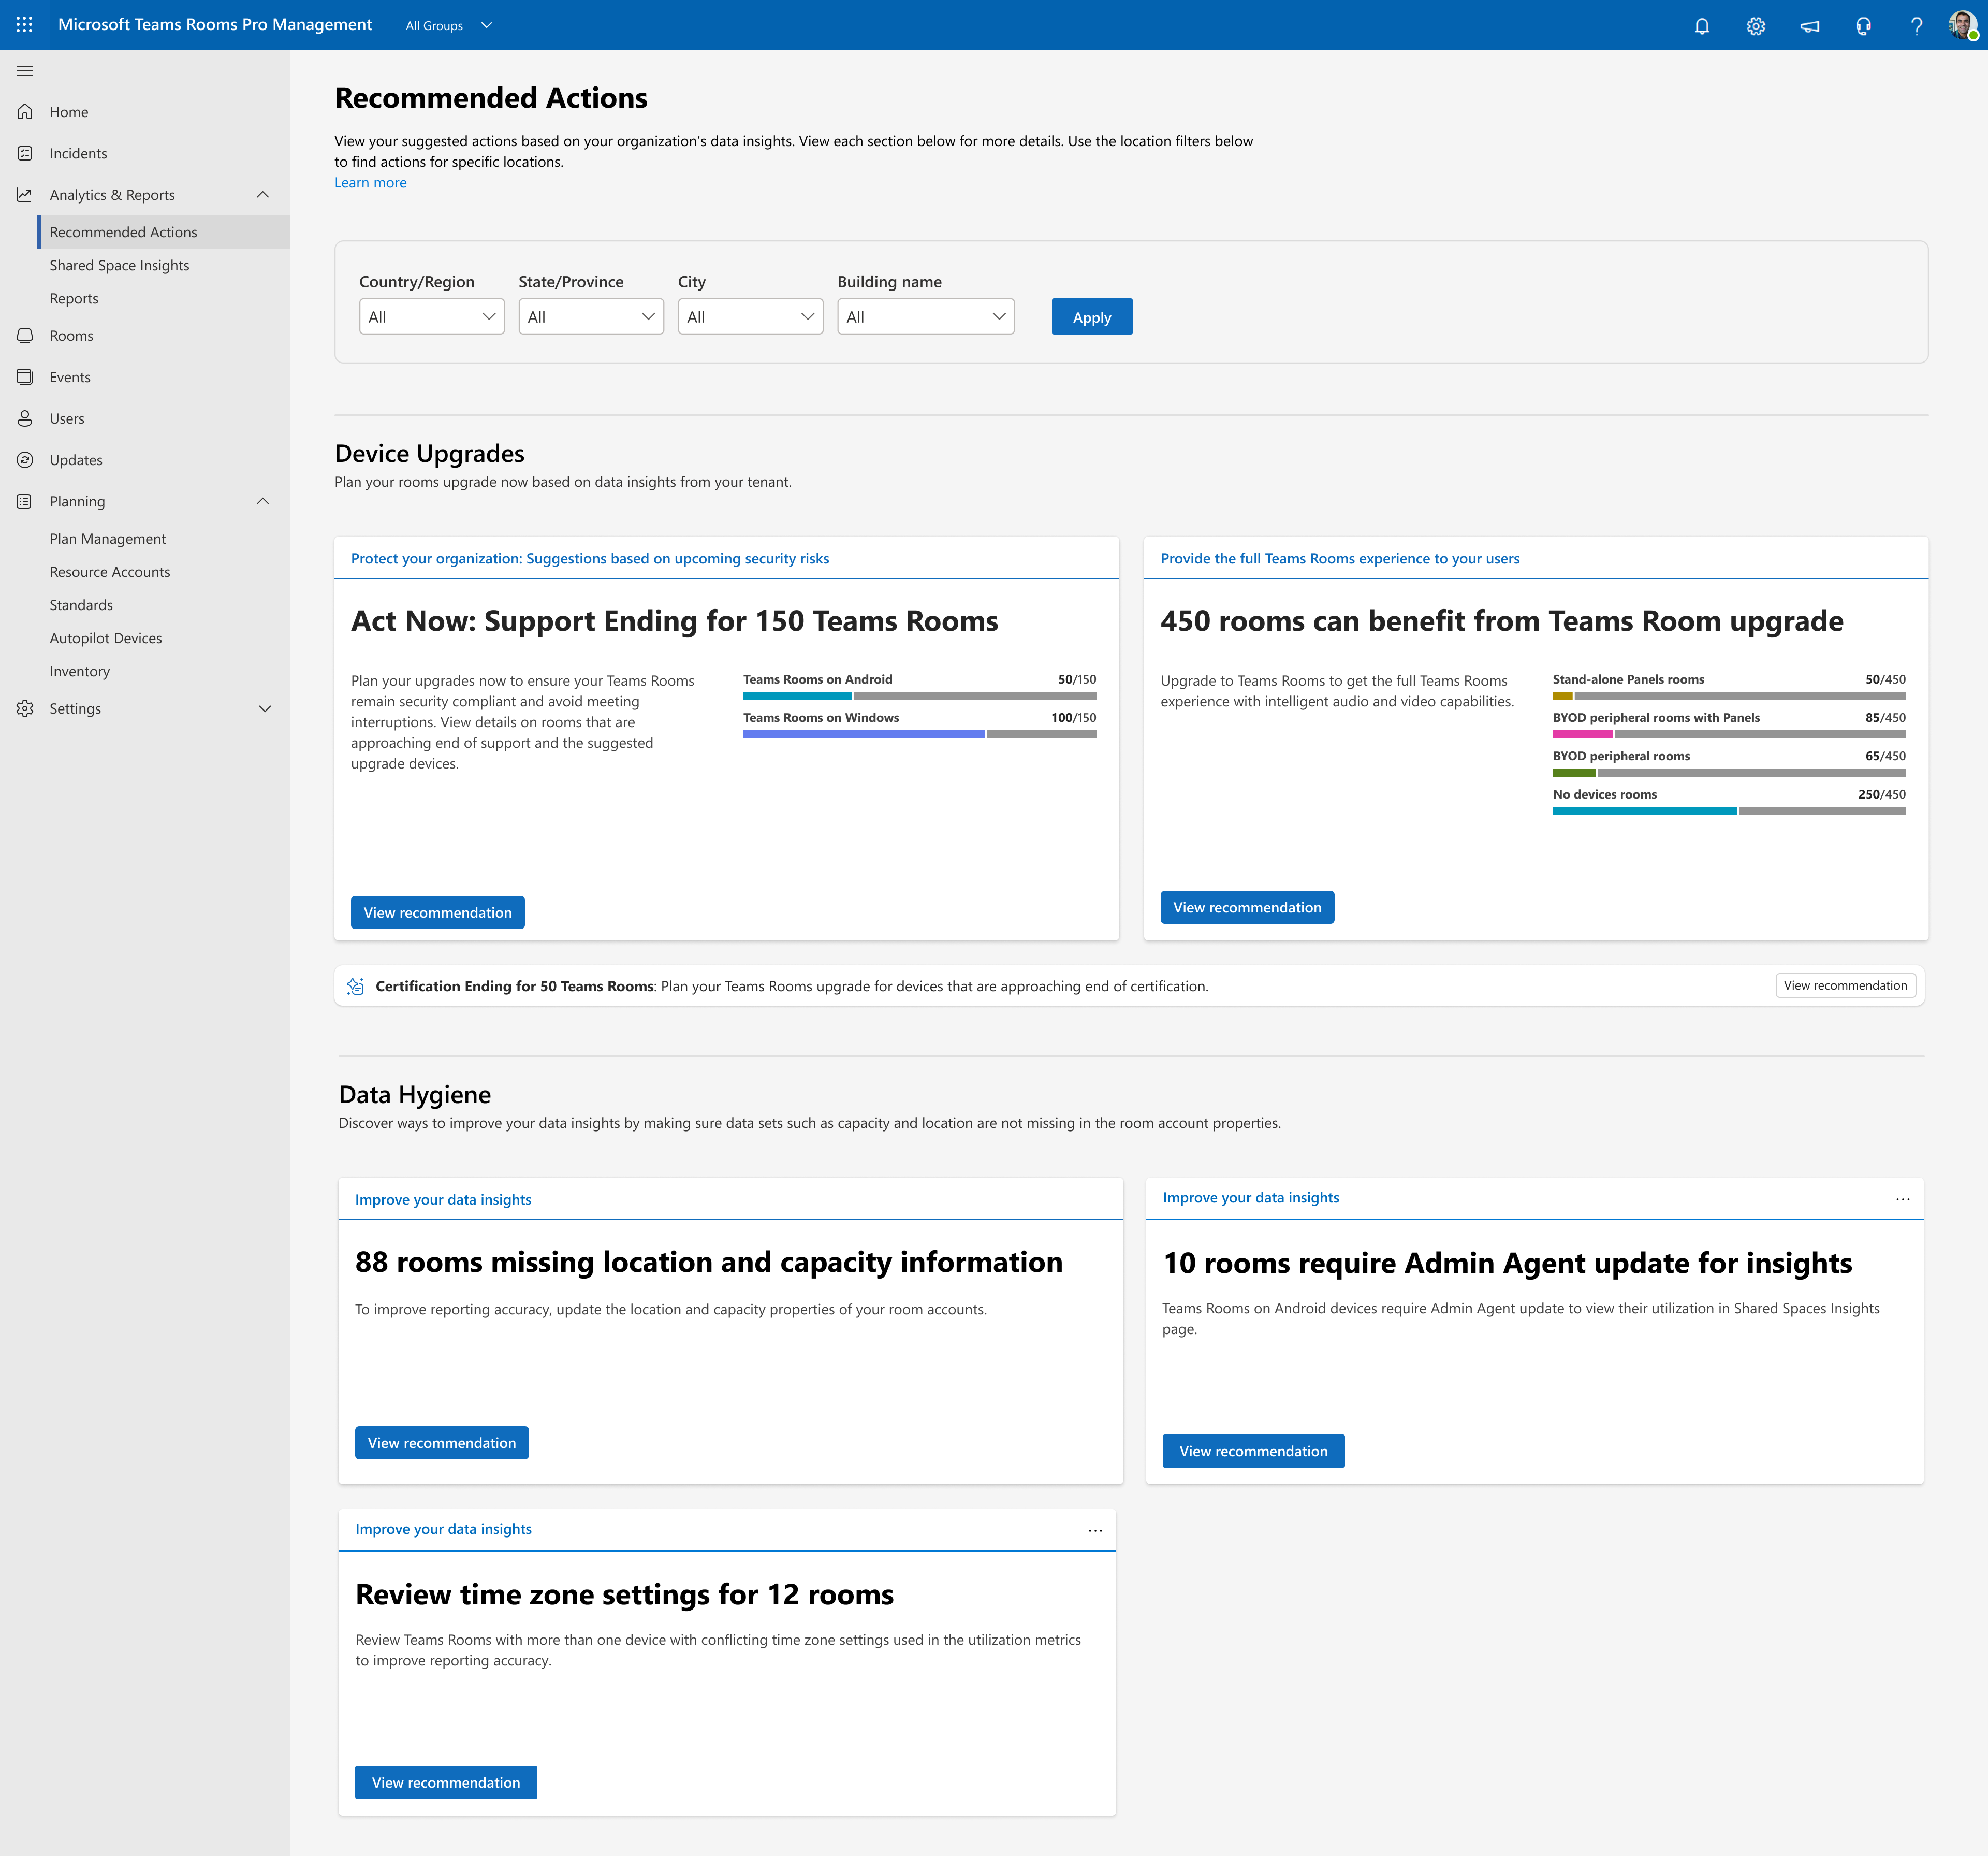Click the megaphone feedback icon
This screenshot has height=1856, width=1988.
pos(1809,26)
